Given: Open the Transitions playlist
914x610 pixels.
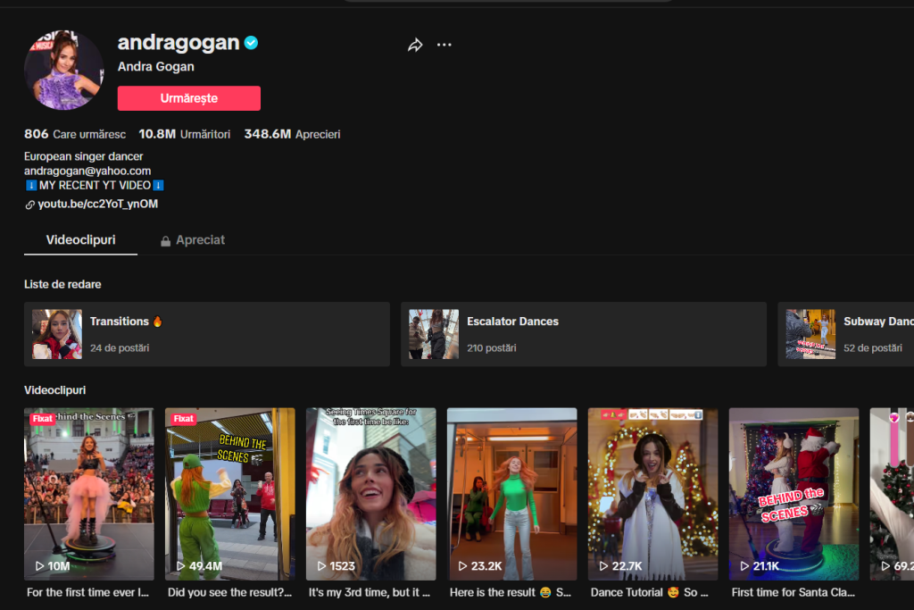Looking at the screenshot, I should coord(206,334).
